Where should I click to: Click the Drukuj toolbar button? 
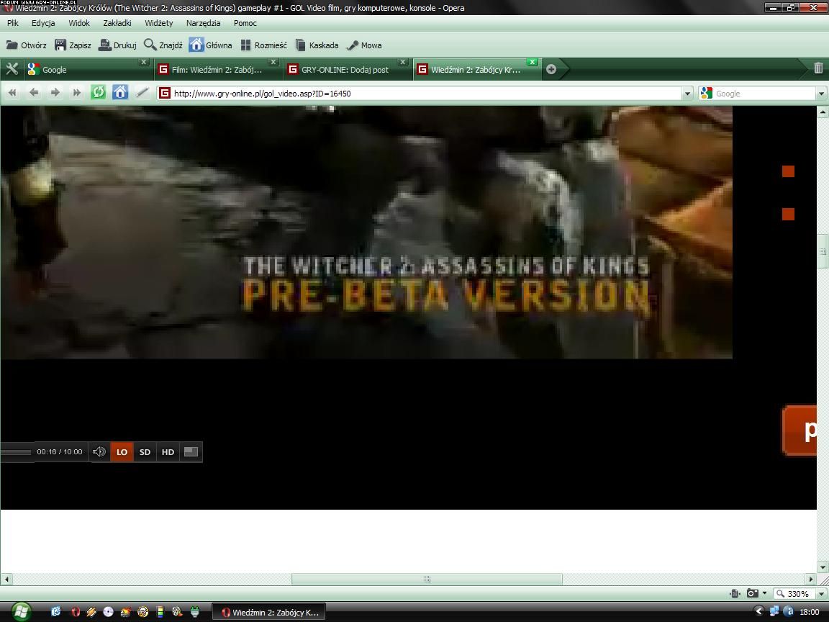tap(117, 45)
